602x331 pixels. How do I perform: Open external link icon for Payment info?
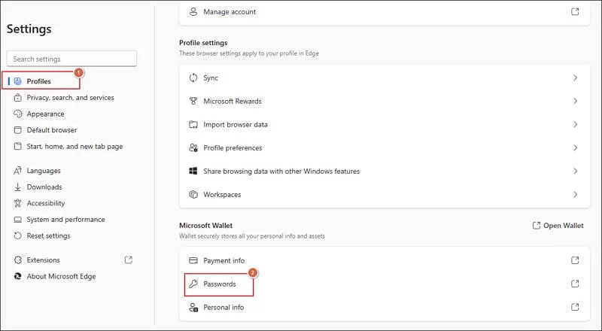coord(575,260)
